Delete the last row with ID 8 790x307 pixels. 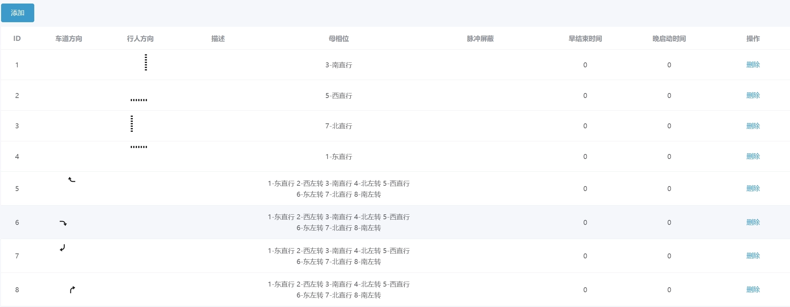pos(753,289)
